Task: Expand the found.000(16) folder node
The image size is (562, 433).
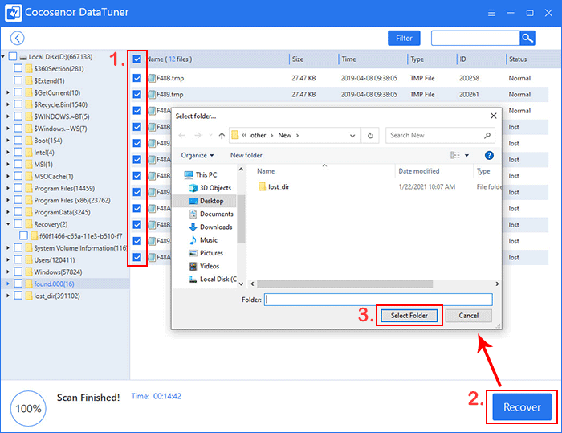Action: coord(8,284)
